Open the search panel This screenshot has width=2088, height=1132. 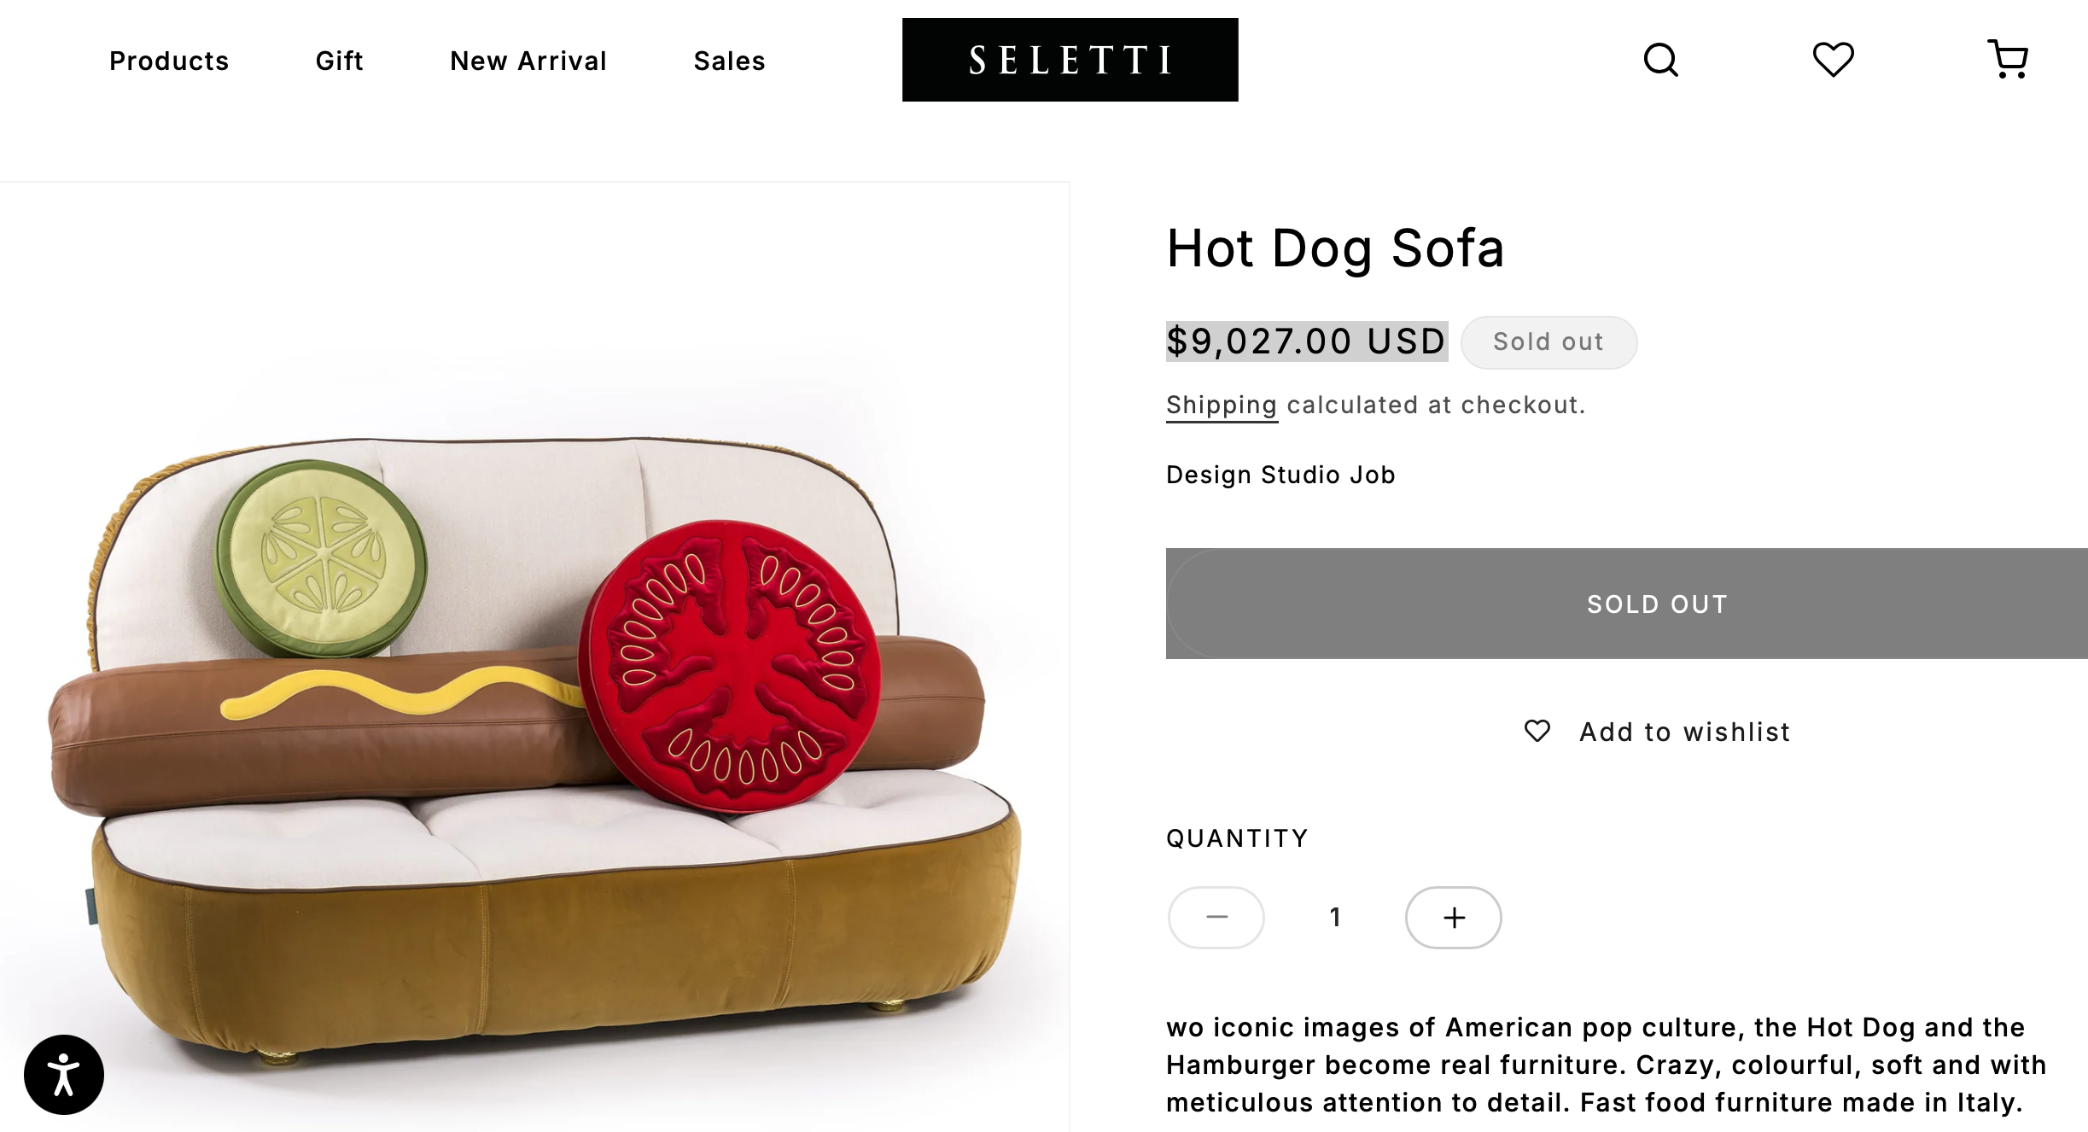(1661, 60)
